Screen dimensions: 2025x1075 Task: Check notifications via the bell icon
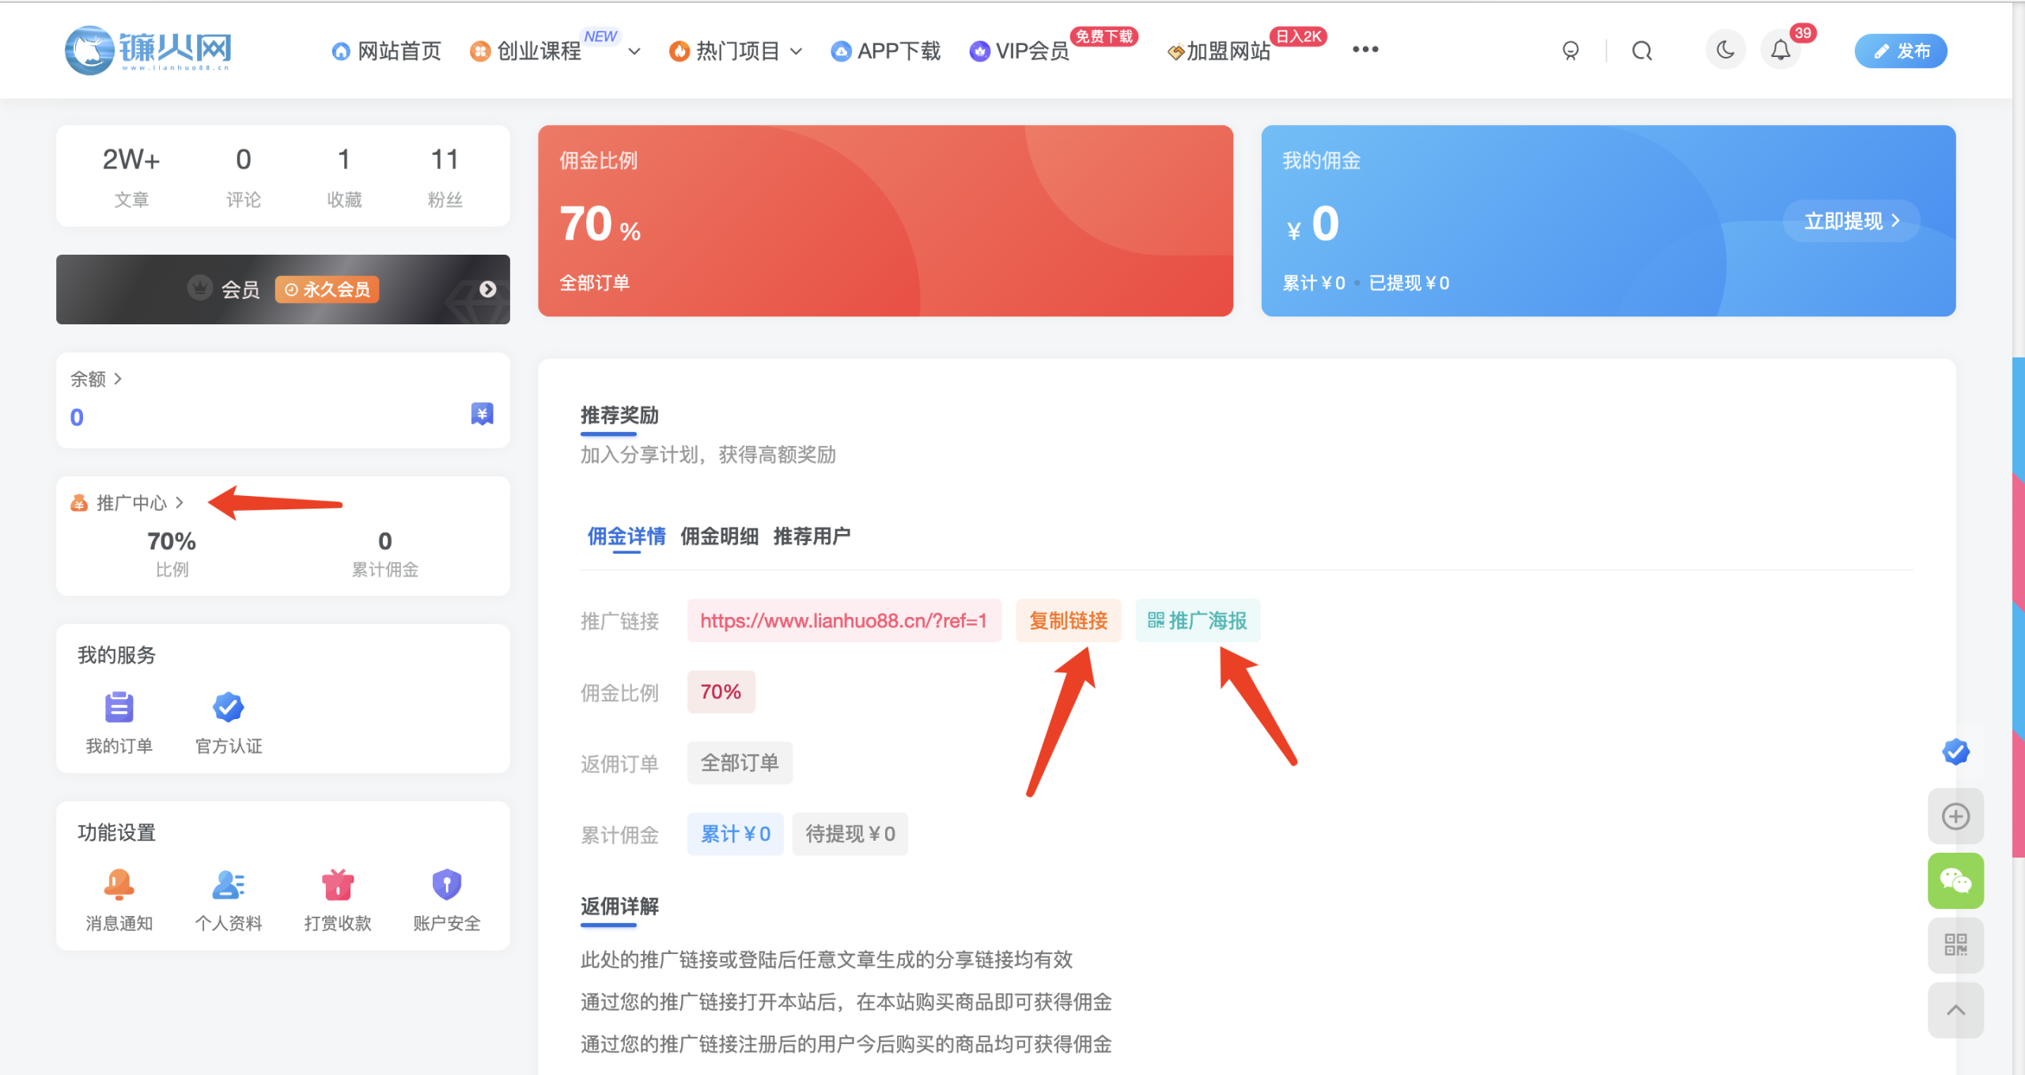pyautogui.click(x=1781, y=50)
